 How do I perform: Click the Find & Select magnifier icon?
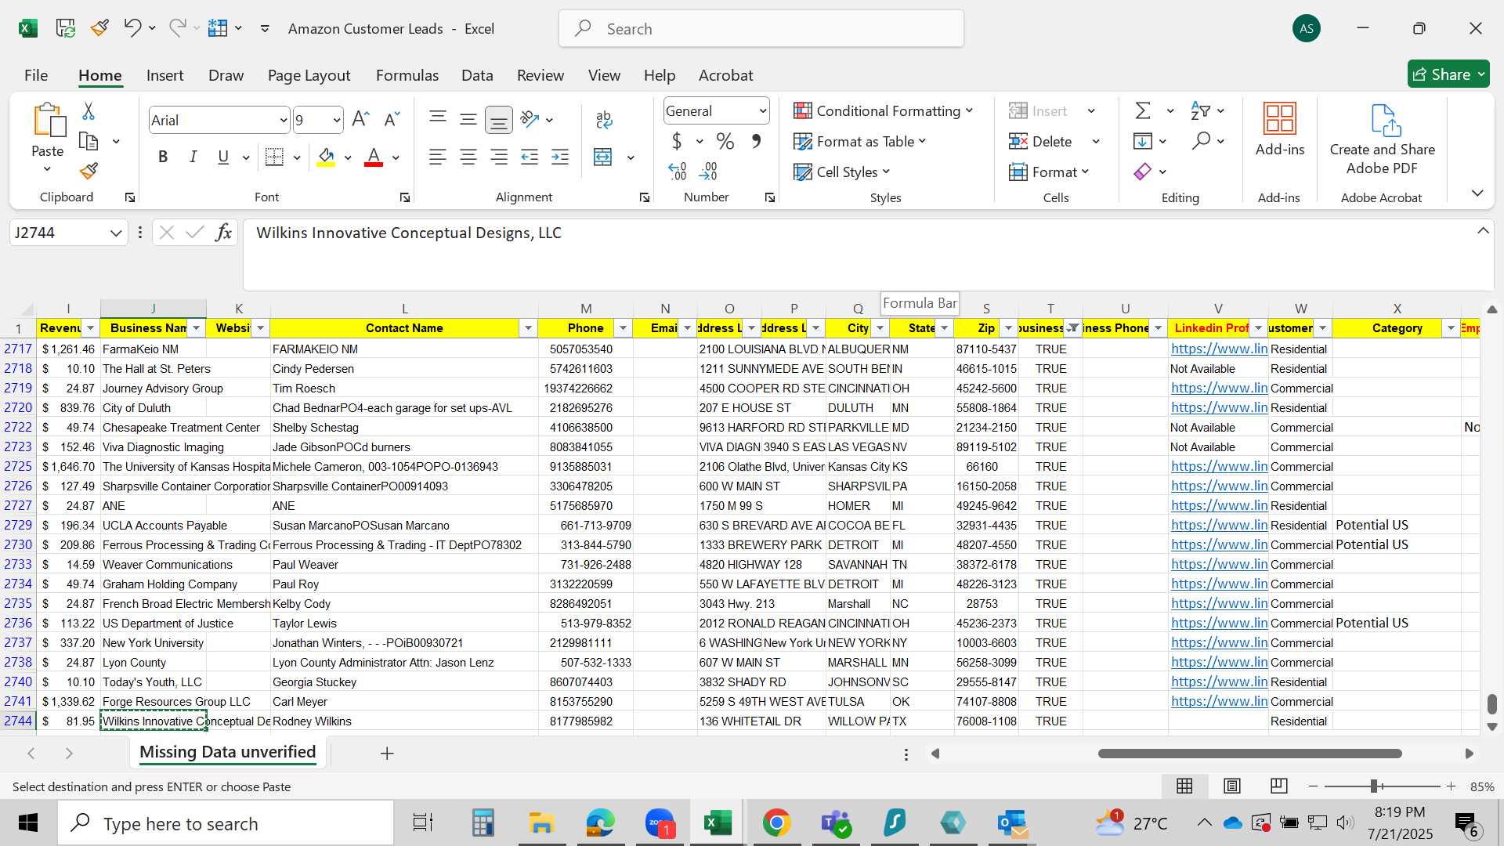point(1201,141)
